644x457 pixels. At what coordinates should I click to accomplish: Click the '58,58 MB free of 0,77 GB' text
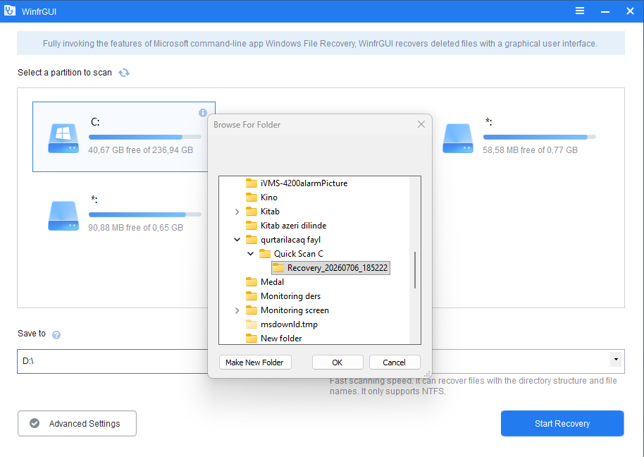530,150
